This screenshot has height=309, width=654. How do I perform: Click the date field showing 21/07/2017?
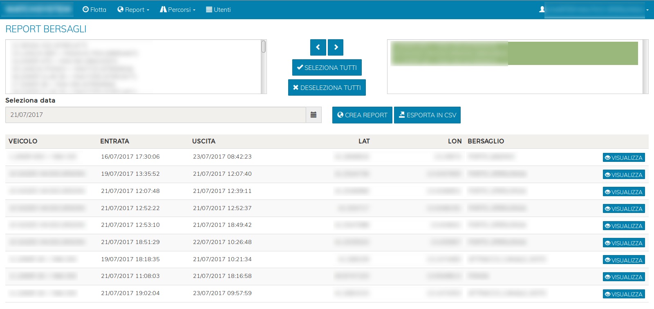click(155, 115)
